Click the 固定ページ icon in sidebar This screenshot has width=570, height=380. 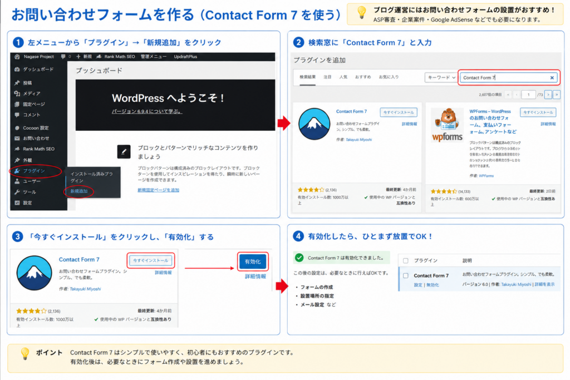(x=17, y=104)
